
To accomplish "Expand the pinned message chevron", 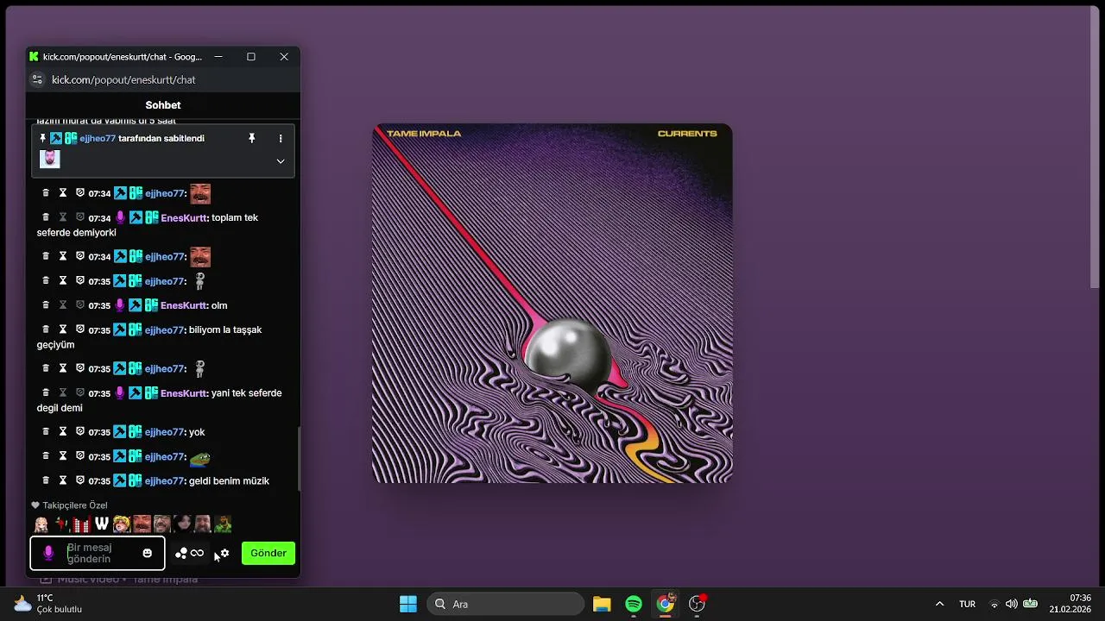I will coord(280,161).
